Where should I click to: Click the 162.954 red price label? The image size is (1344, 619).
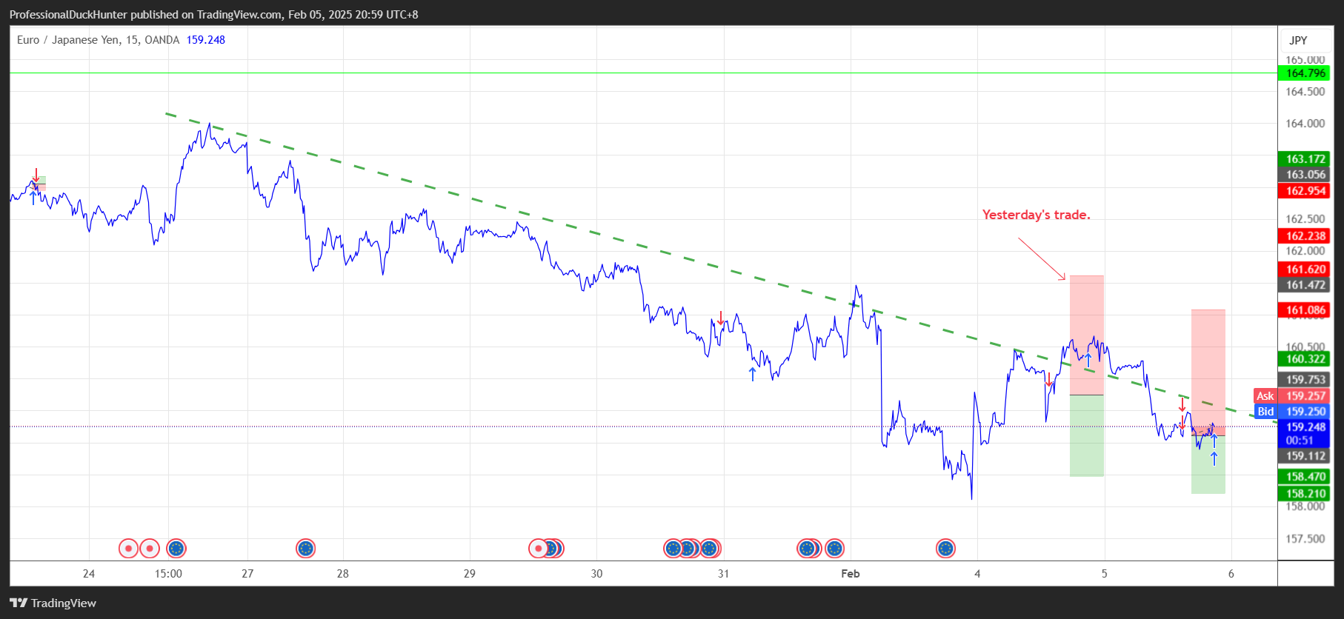[x=1305, y=191]
